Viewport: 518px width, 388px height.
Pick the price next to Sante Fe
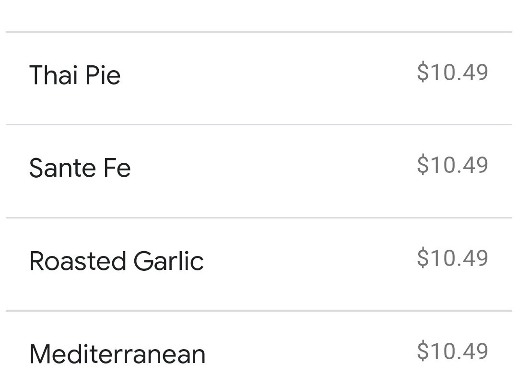pyautogui.click(x=452, y=165)
